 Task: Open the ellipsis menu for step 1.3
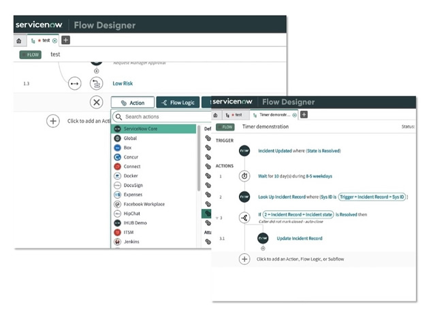(74, 84)
